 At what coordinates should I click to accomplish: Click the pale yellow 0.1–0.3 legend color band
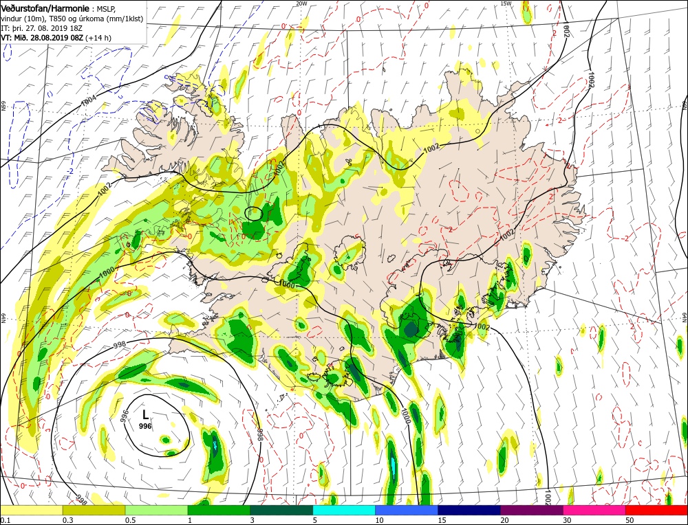[32, 510]
